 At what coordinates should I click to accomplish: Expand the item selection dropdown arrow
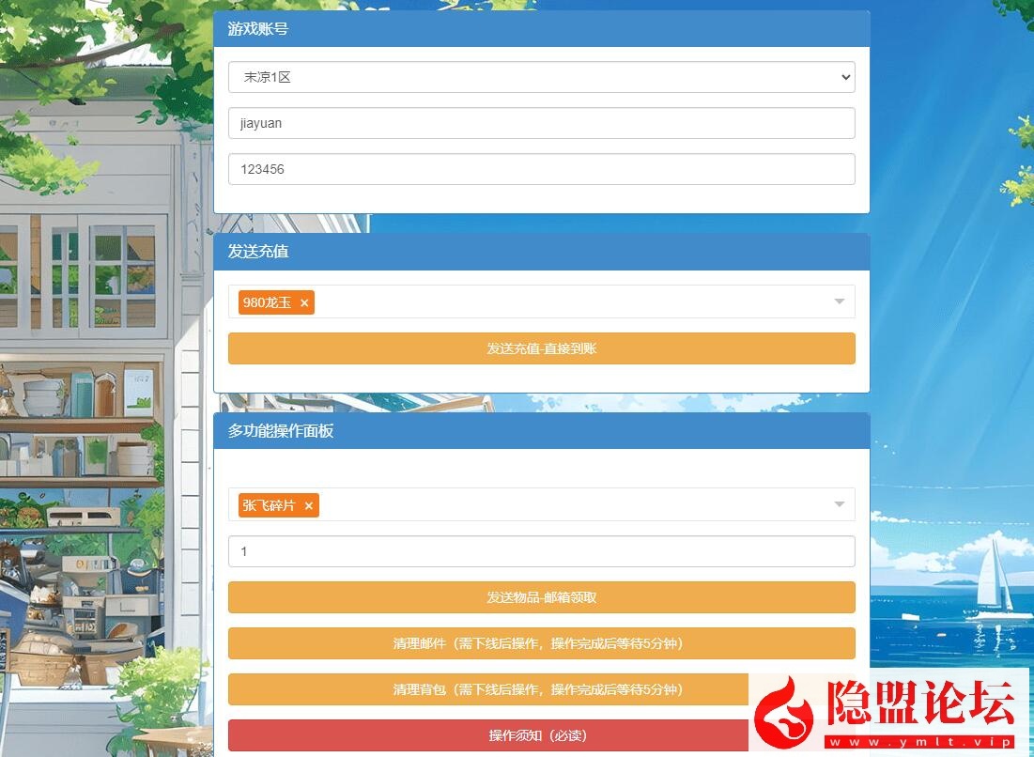[839, 504]
